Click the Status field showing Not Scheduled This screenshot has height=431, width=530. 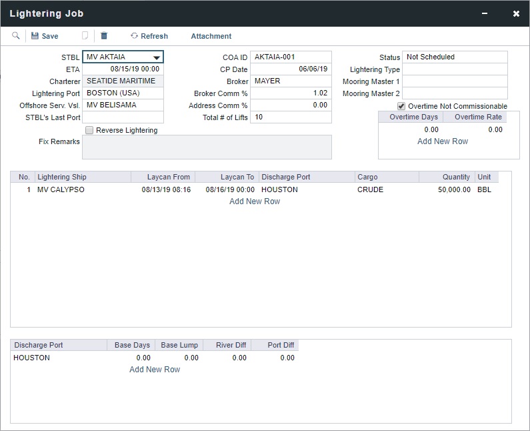(455, 57)
